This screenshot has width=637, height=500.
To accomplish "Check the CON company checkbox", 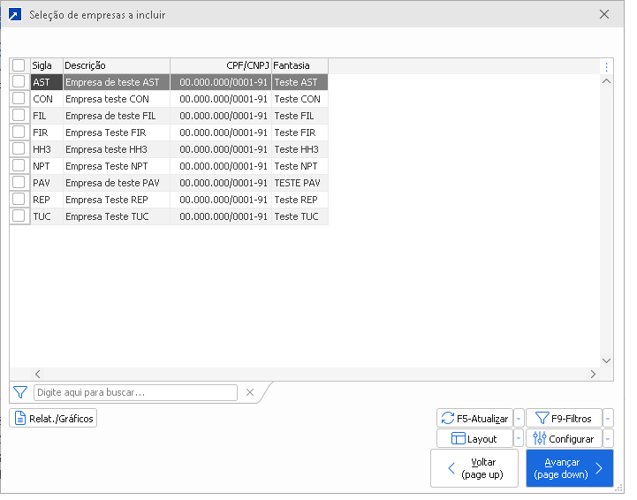I will pyautogui.click(x=19, y=98).
